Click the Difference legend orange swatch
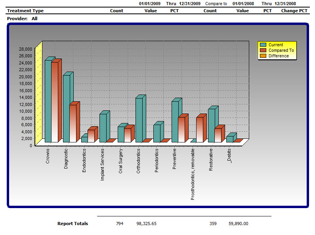This screenshot has height=235, width=315. (263, 56)
